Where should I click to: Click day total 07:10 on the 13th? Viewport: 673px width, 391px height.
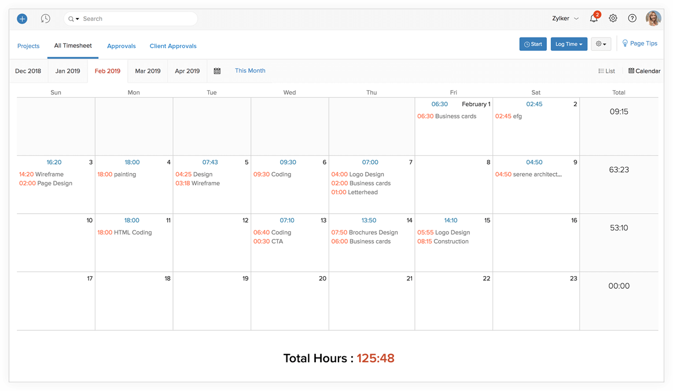pos(287,221)
